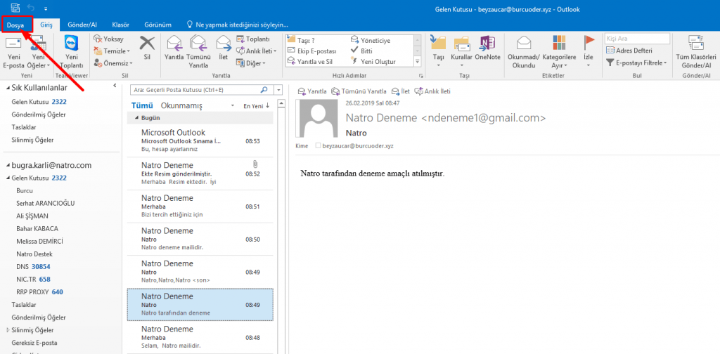Open the E-postayı Filtrele dropdown
Viewport: 720px width, 354px height.
(x=636, y=63)
